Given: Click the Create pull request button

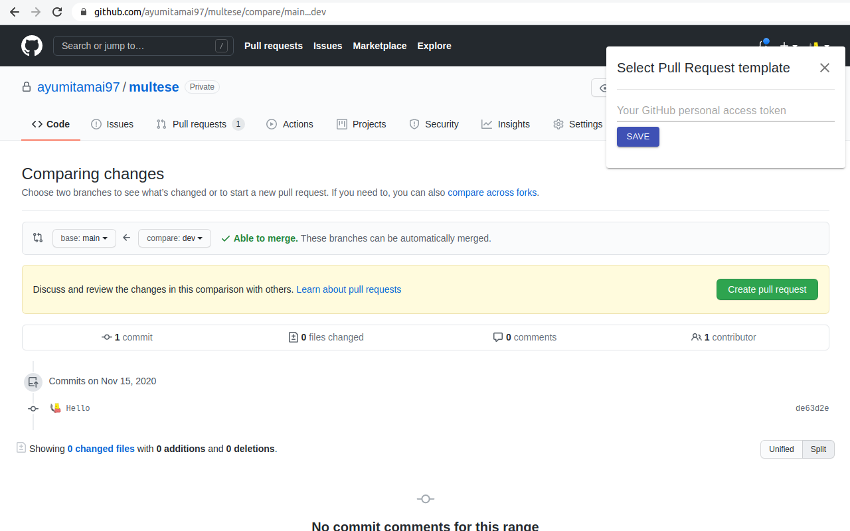Looking at the screenshot, I should [x=767, y=289].
